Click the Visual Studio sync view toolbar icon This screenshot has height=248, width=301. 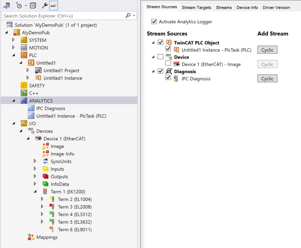7,6
